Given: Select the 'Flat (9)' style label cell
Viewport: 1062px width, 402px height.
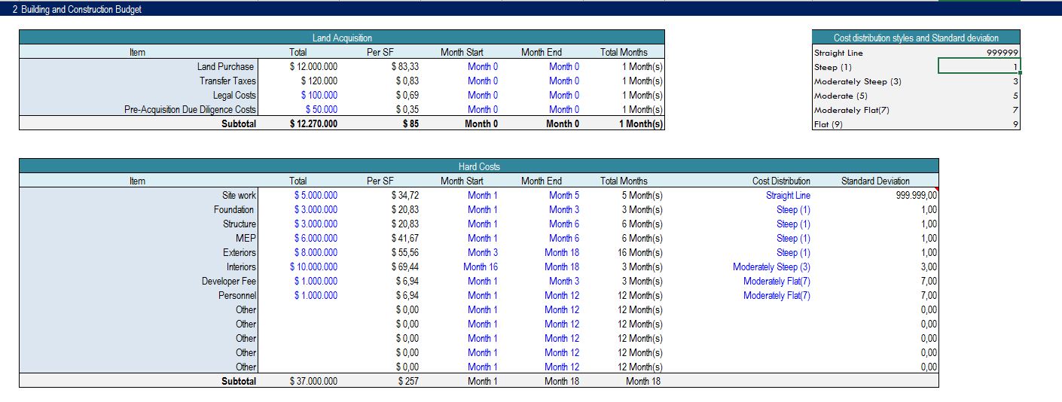Looking at the screenshot, I should click(829, 124).
